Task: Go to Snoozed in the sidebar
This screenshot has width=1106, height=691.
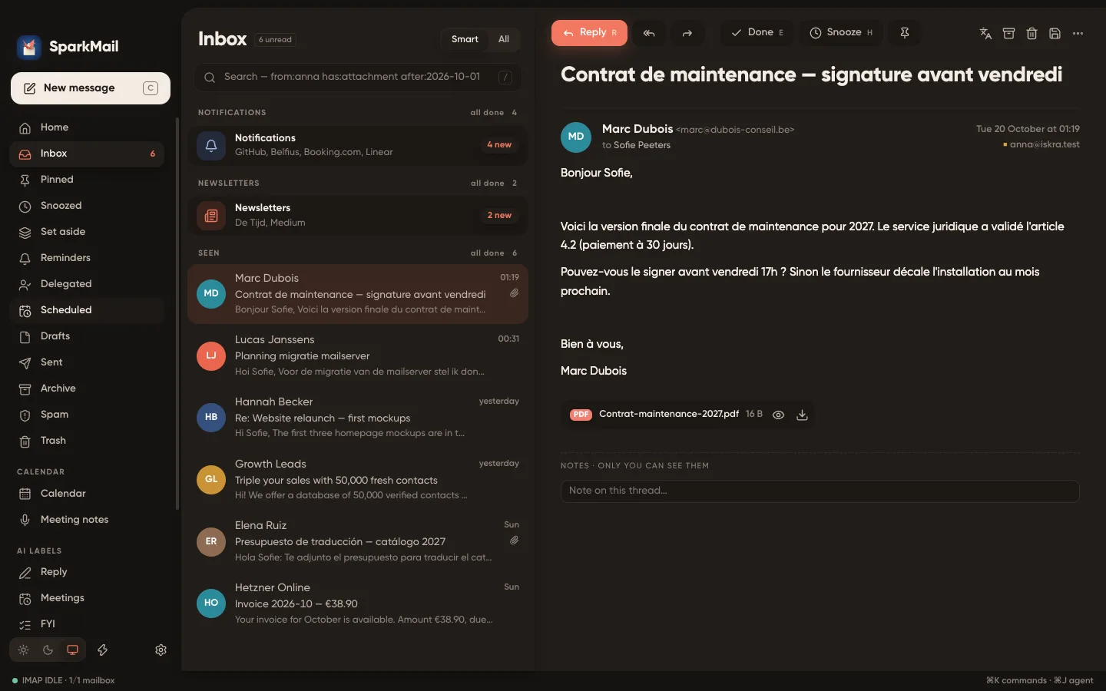Action: click(87, 206)
